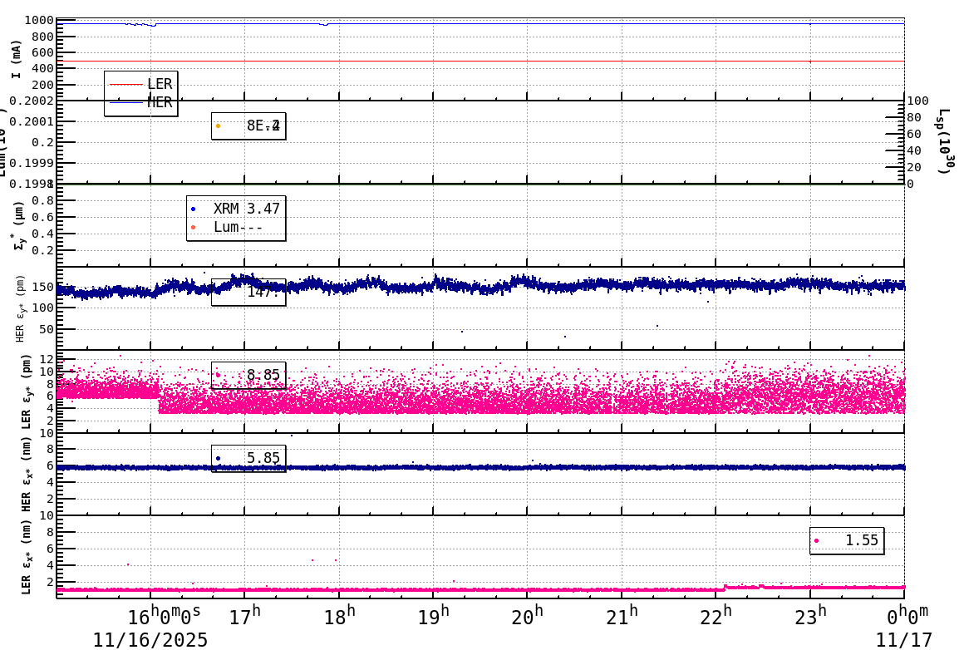Viewport: 964px width, 650px height.
Task: Click the LER εy* (pm) axis title
Action: pyautogui.click(x=27, y=391)
